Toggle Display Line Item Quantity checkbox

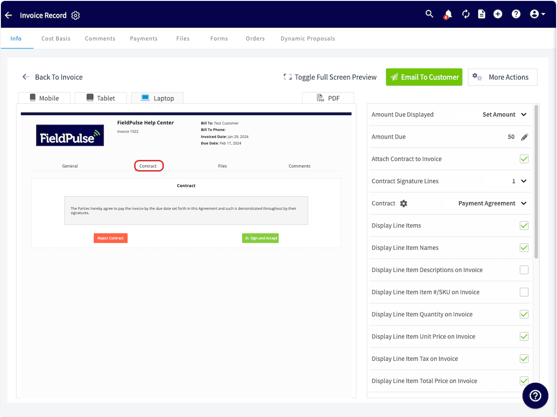(x=524, y=314)
